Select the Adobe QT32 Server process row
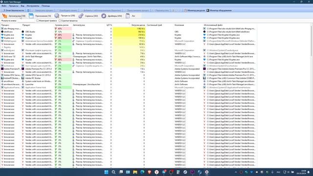The image size is (313, 176). (129, 75)
